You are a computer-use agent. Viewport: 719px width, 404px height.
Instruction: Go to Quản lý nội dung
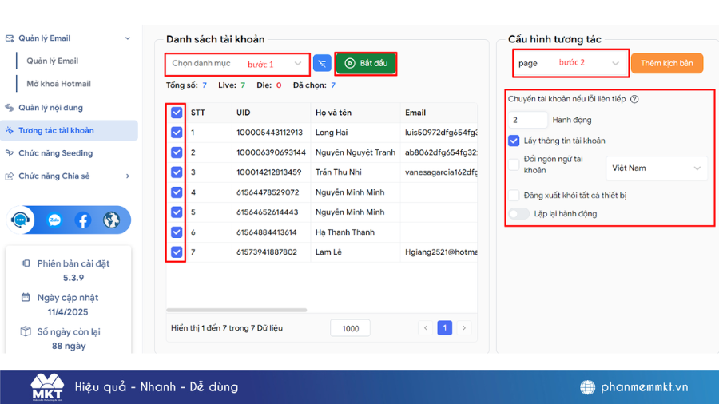[x=50, y=108]
